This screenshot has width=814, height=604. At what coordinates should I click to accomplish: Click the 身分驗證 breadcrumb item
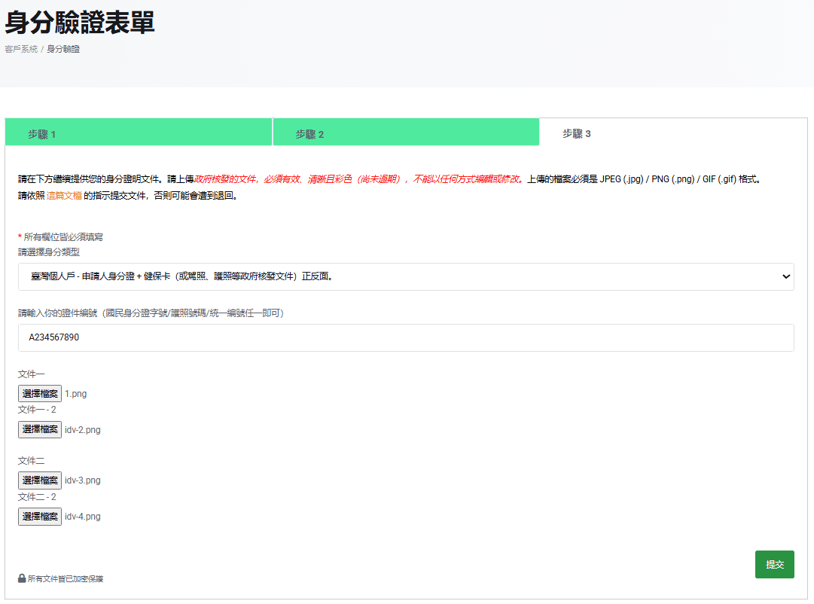tap(63, 49)
